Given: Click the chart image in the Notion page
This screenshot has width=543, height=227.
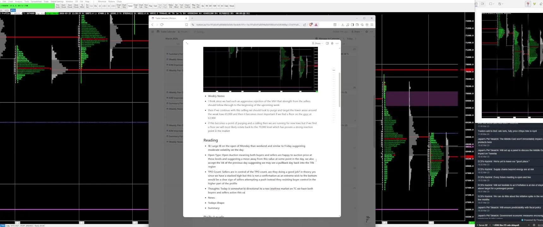Looking at the screenshot, I should pos(260,69).
